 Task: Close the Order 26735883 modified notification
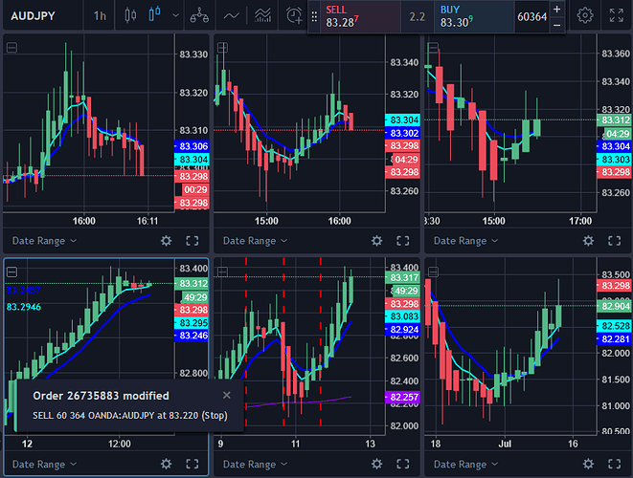click(x=227, y=395)
